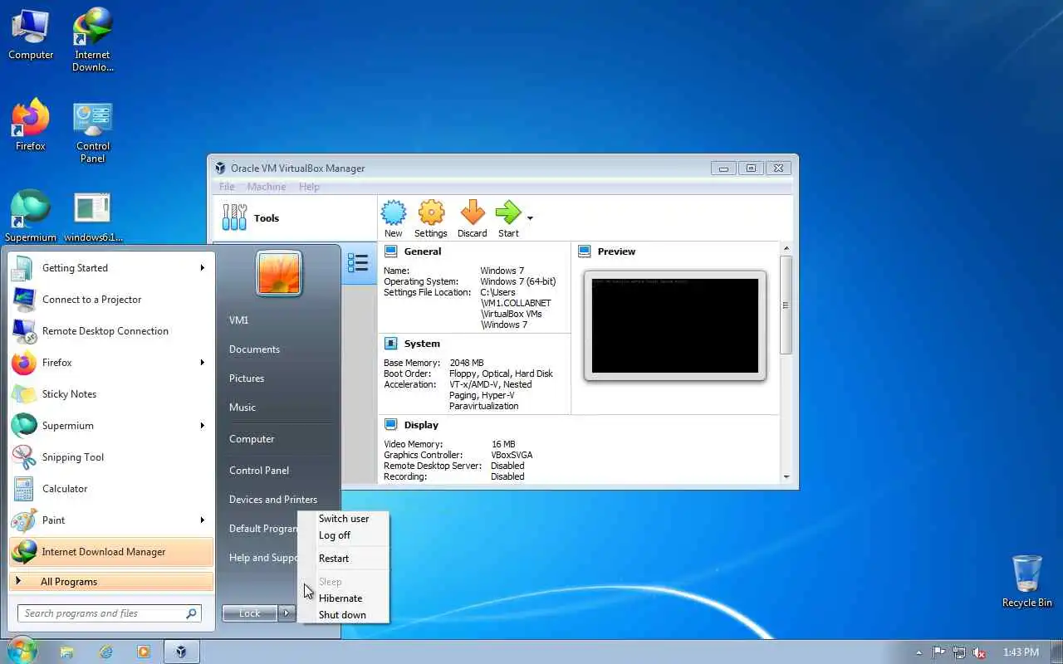1063x664 pixels.
Task: Open the Machine menu in VirtualBox
Action: click(267, 187)
